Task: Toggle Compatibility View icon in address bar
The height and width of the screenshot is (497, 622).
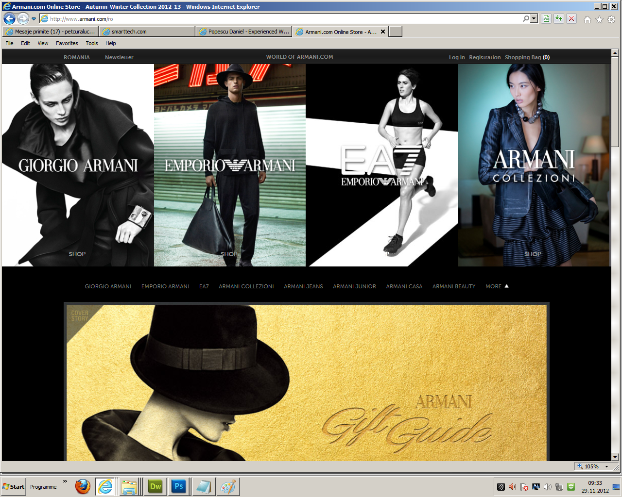Action: [x=546, y=19]
